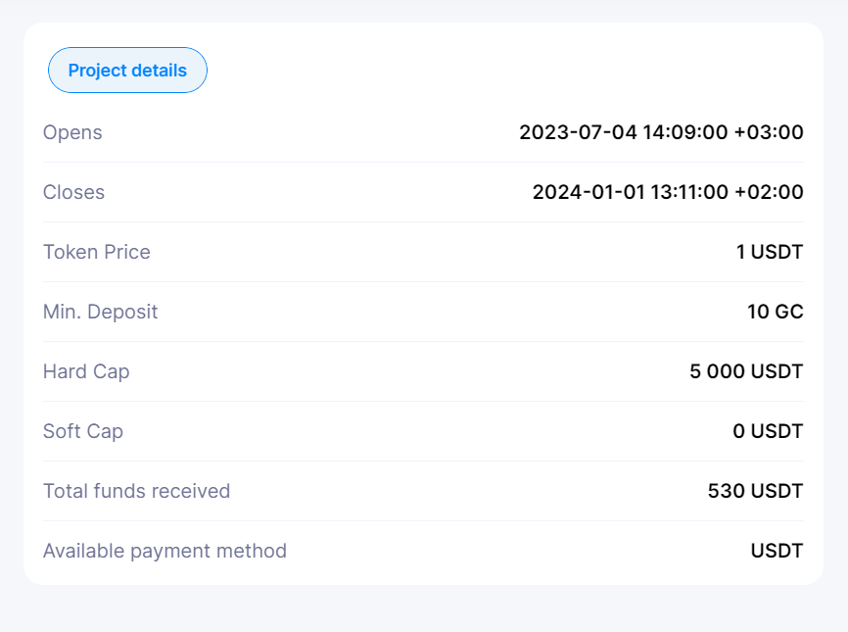Image resolution: width=848 pixels, height=632 pixels.
Task: Select the 5 000 USDT hard cap value
Action: (x=746, y=371)
